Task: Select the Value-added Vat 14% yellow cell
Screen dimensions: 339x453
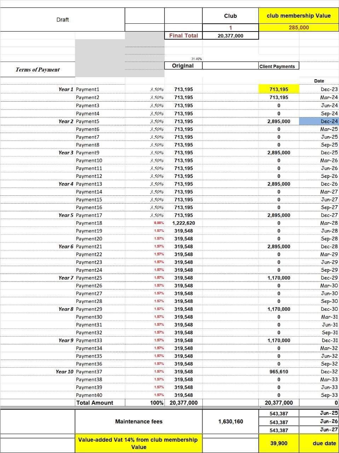Action: coord(139,443)
